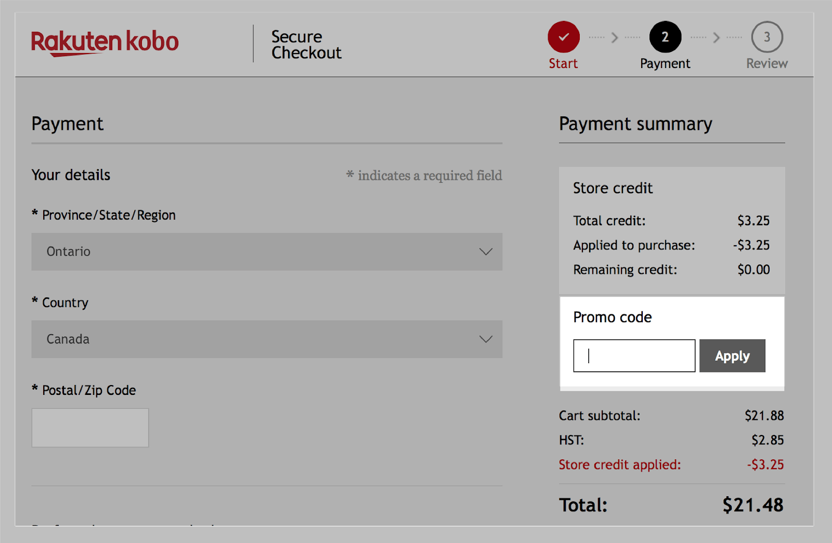Click inside the promo code input field
This screenshot has width=832, height=543.
click(633, 355)
